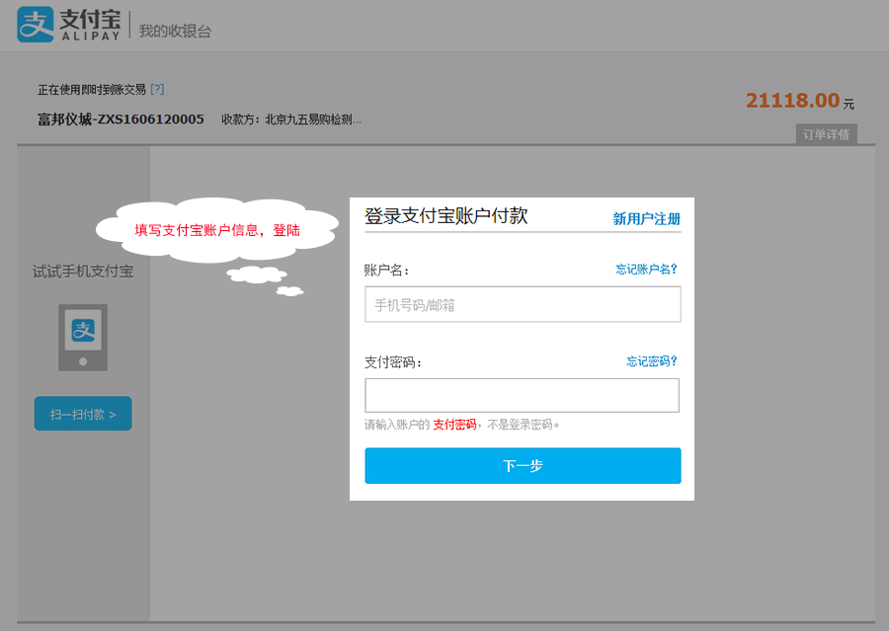This screenshot has width=889, height=631.
Task: Click 忘记密码? link
Action: [652, 361]
